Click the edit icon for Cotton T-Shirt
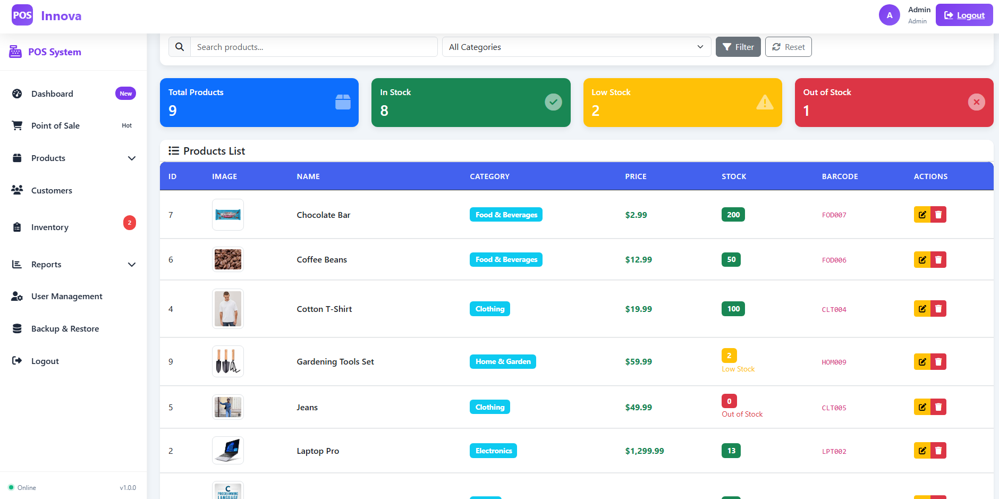The image size is (999, 499). (x=922, y=309)
